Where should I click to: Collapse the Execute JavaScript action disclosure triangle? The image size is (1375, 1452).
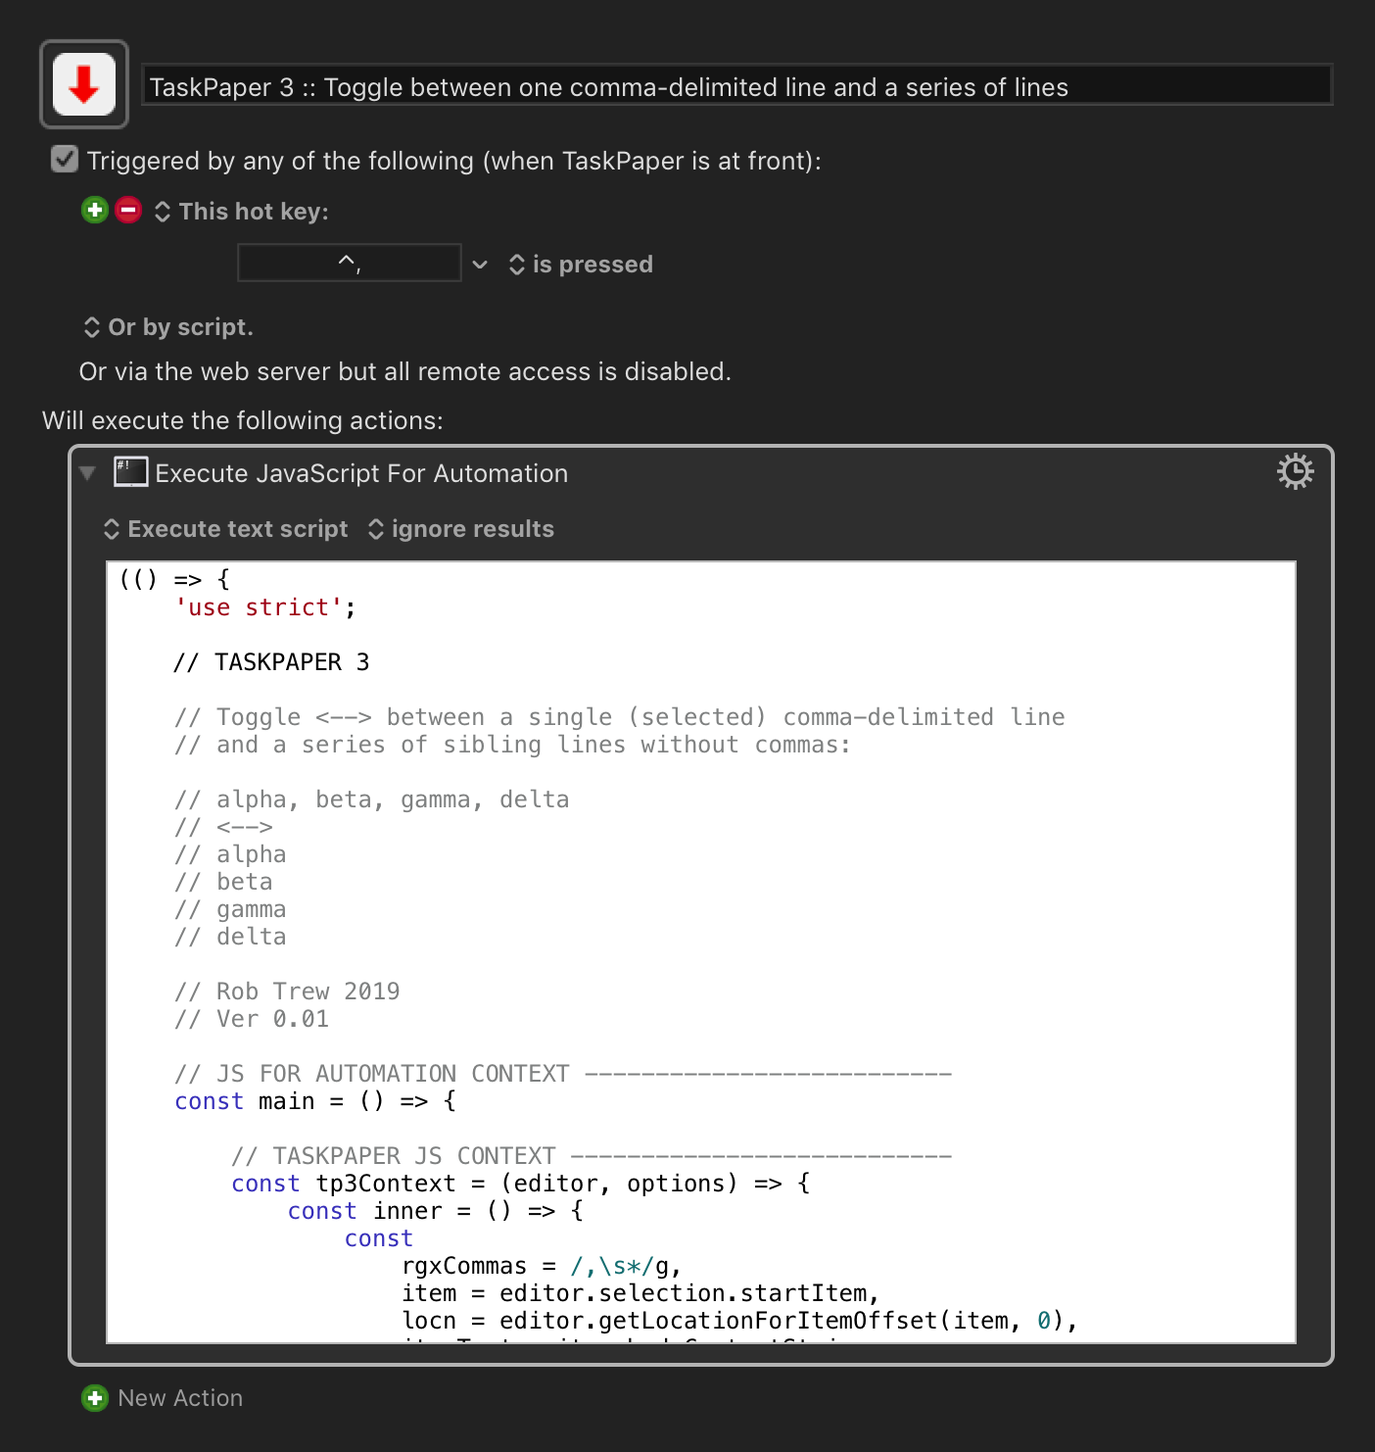click(x=88, y=473)
